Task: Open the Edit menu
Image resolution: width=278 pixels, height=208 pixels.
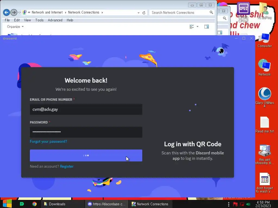Action: tap(17, 20)
